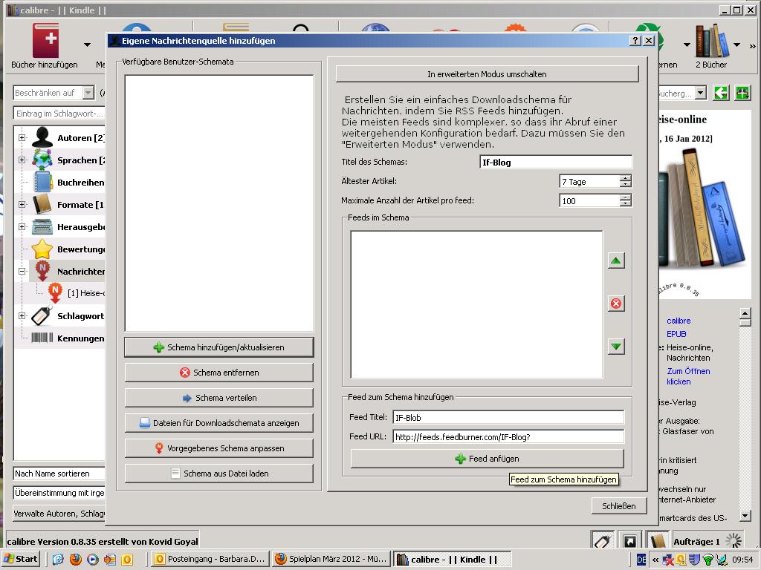Click the yellow Outlook quick launch icon

tap(127, 560)
